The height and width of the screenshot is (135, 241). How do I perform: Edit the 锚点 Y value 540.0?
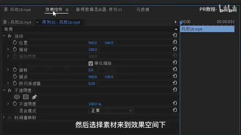pos(109,77)
